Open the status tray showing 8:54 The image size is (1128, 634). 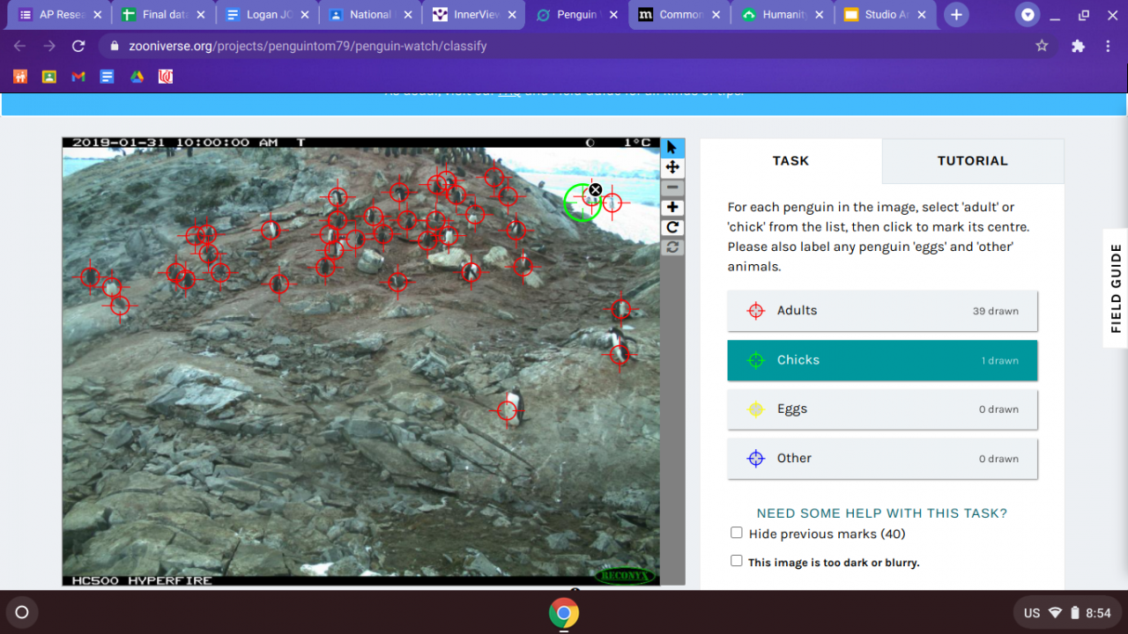[x=1067, y=613]
